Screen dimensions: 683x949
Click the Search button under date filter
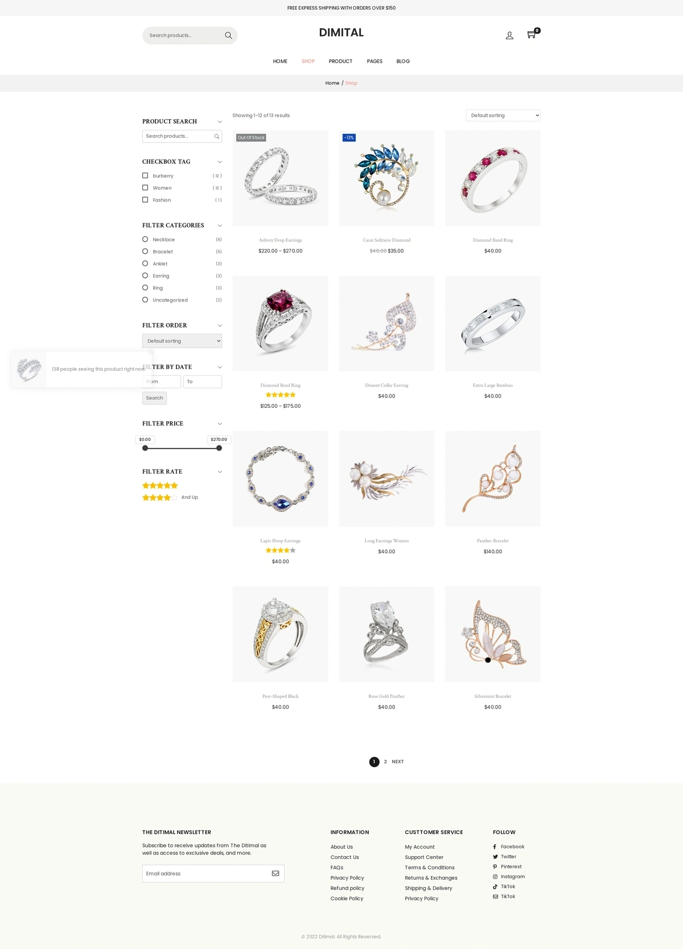coord(154,398)
